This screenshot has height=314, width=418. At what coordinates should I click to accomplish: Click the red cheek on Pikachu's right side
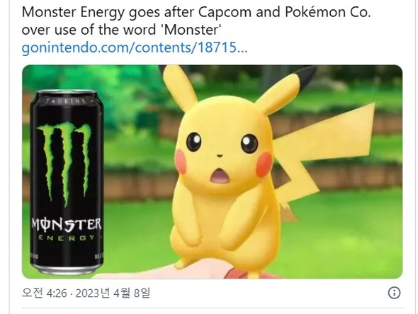[x=264, y=164]
